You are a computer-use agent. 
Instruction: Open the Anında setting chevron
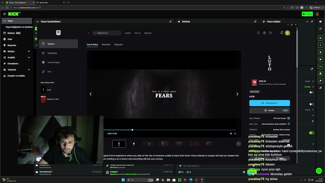pos(313,87)
